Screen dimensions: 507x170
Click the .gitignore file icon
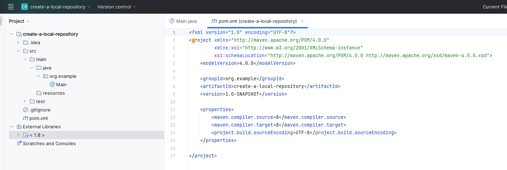[26, 110]
